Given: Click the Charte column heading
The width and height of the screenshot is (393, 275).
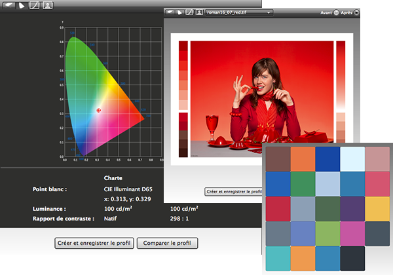Looking at the screenshot, I should [x=113, y=178].
